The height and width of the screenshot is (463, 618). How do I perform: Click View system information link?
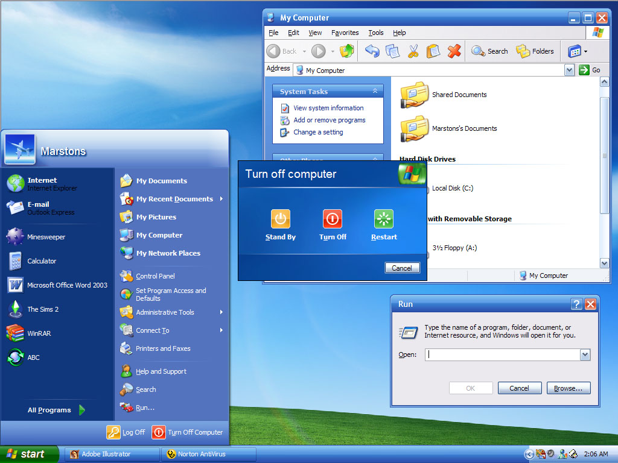click(329, 108)
